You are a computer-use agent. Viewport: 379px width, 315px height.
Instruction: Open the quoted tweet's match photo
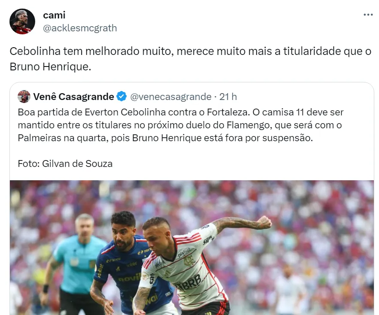tap(192, 248)
